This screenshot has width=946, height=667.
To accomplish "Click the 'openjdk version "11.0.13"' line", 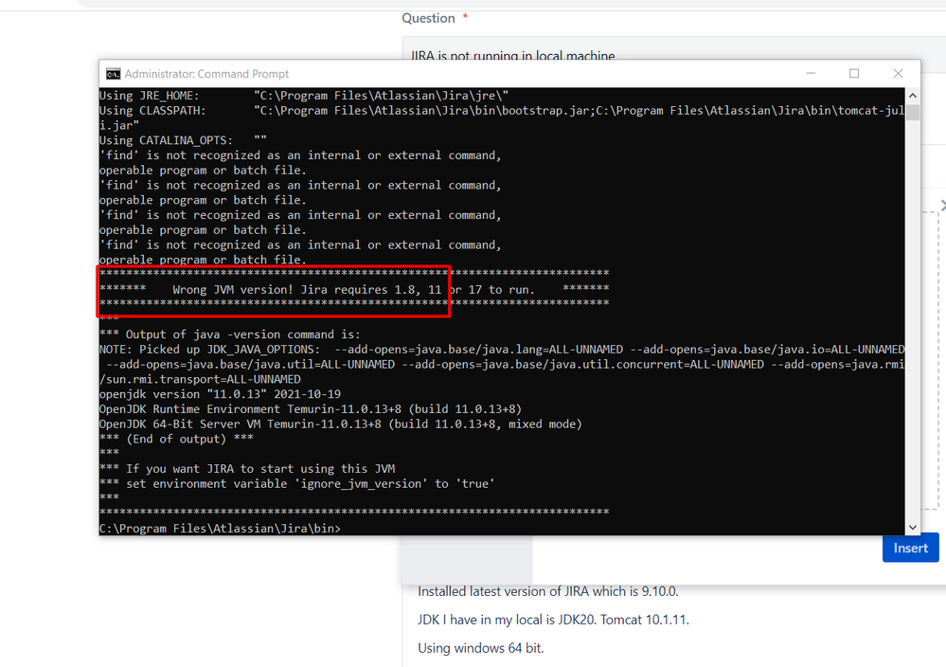I will coord(221,394).
